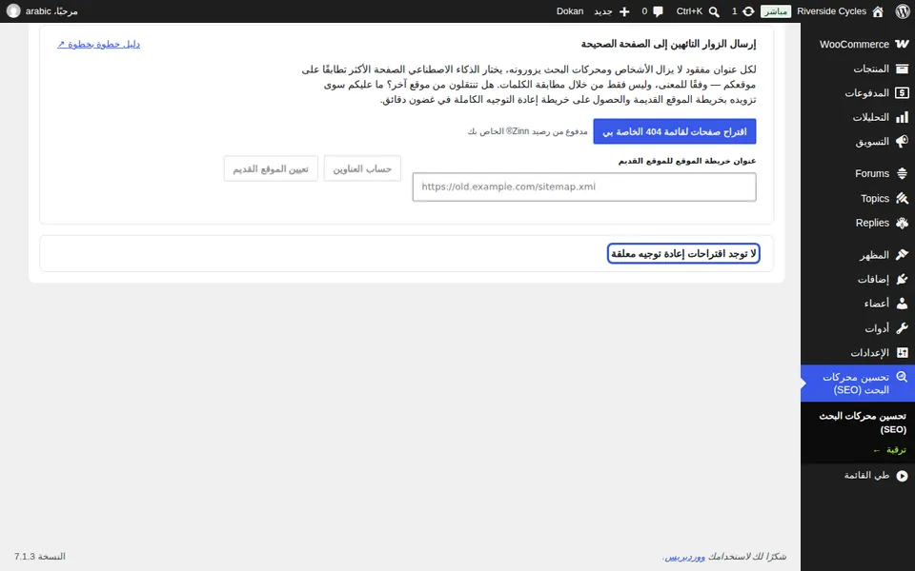Click the user avatar in the admin bar
Image resolution: width=915 pixels, height=571 pixels.
[x=13, y=11]
